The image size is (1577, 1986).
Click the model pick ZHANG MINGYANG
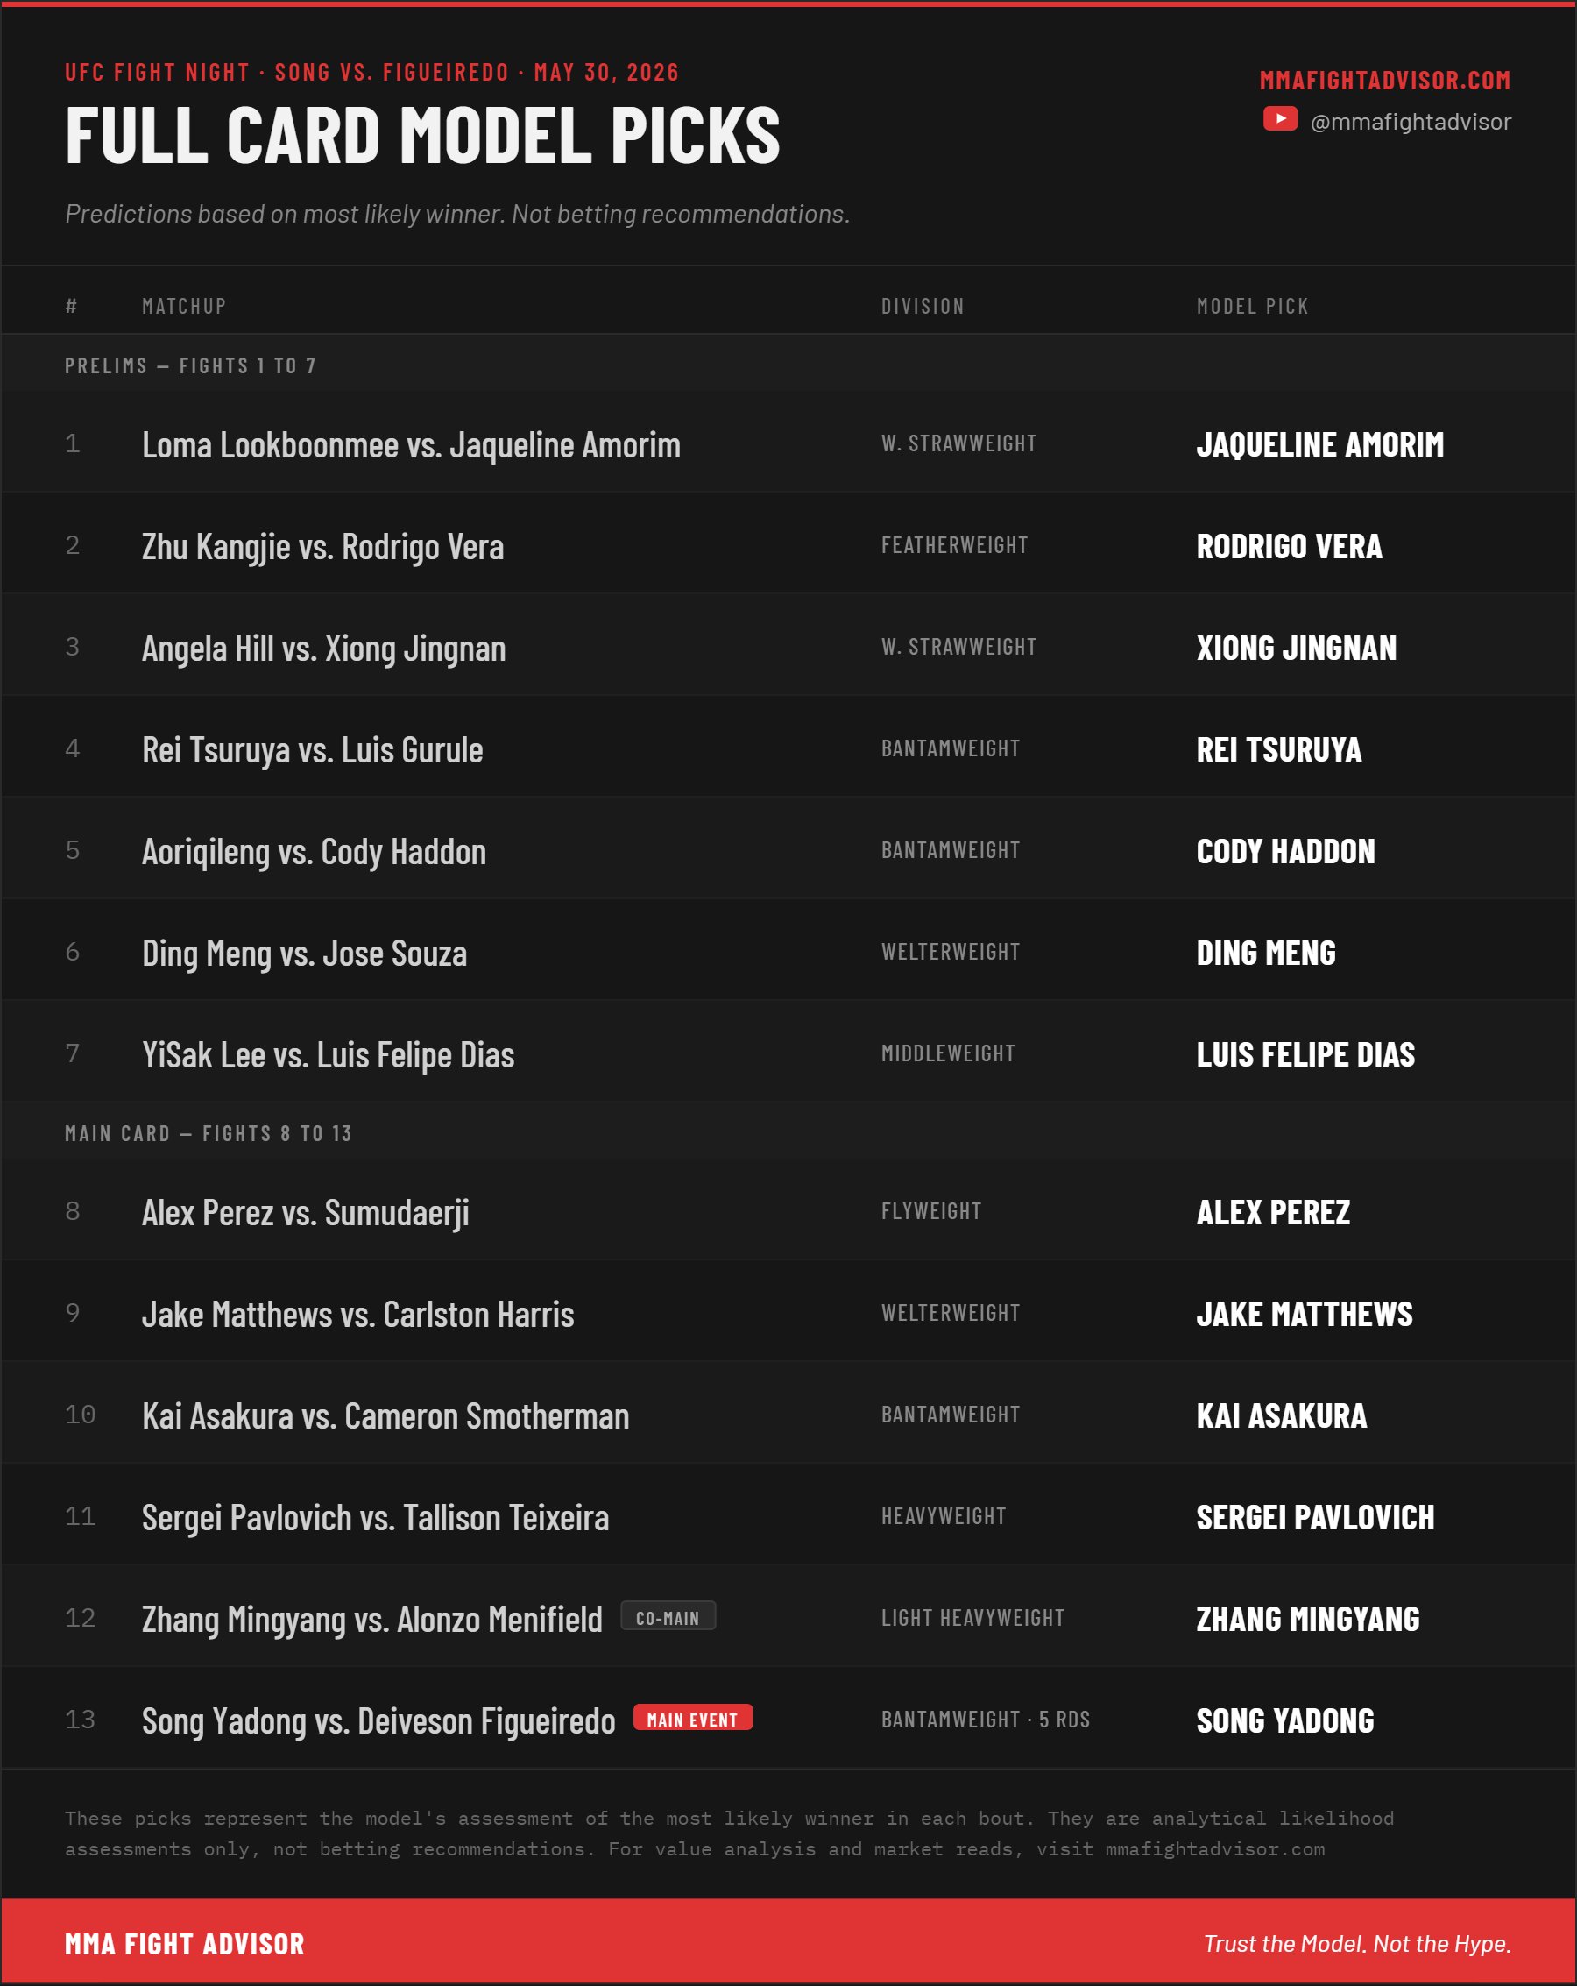1307,1620
